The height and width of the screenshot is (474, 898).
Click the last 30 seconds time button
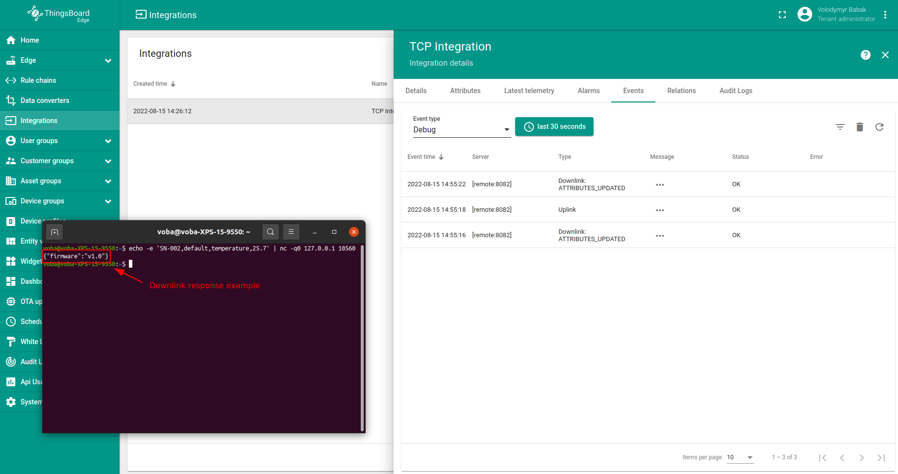coord(554,126)
